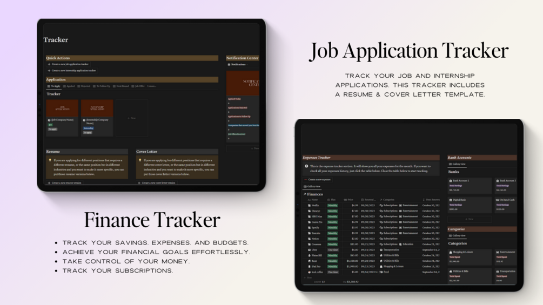
Task: Click 'Create a new internship application tracker' button
Action: tap(72, 71)
